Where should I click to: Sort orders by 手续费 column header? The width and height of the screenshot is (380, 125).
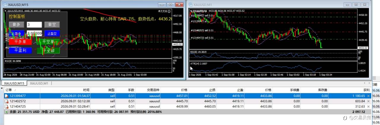click(287, 90)
